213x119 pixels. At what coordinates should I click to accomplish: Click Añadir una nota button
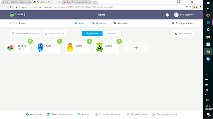point(54,33)
